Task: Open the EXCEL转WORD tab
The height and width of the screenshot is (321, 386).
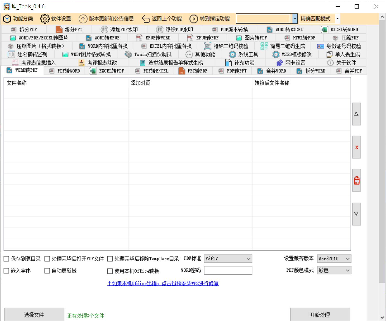Action: coord(339,29)
